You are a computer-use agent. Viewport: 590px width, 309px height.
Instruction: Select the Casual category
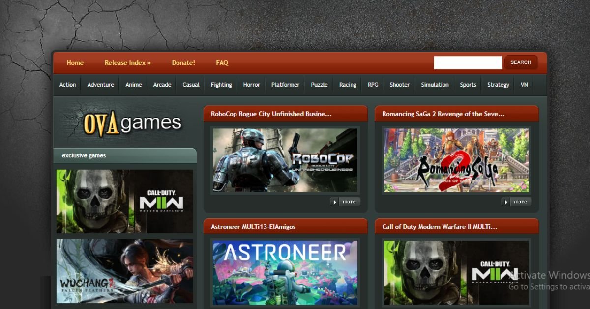[x=191, y=85]
